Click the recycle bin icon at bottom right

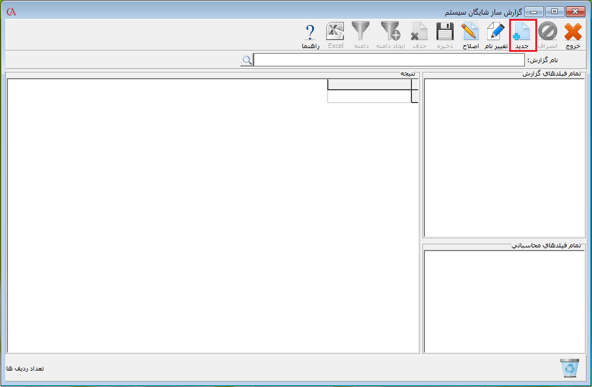click(x=568, y=367)
